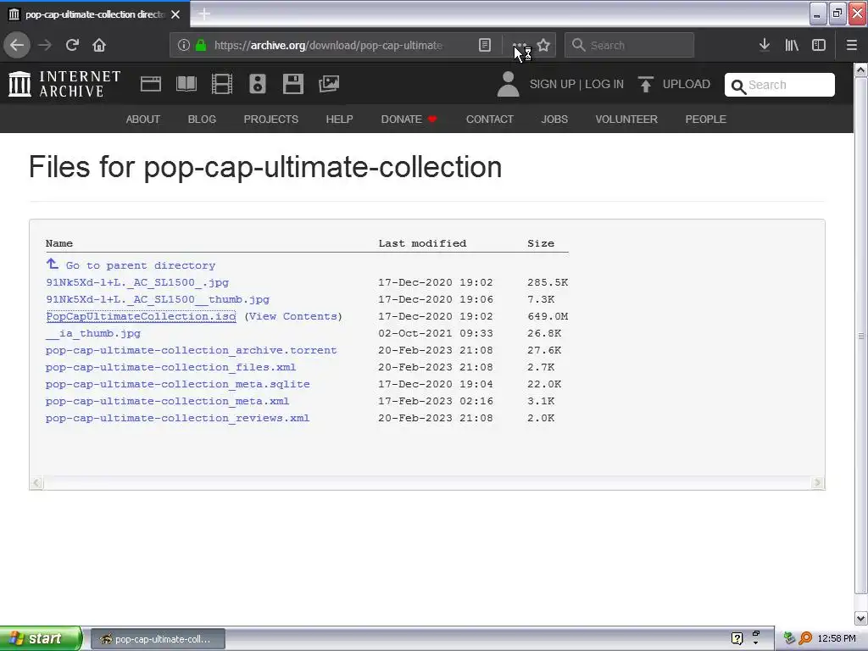This screenshot has height=651, width=868.
Task: Open the CONTACT menu item
Action: click(x=489, y=119)
